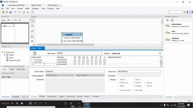Check NN for first_name column
This screenshot has height=108, width=193.
pyautogui.click(x=79, y=60)
